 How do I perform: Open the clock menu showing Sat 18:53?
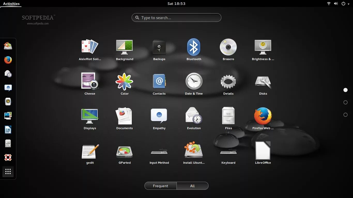pos(177,4)
